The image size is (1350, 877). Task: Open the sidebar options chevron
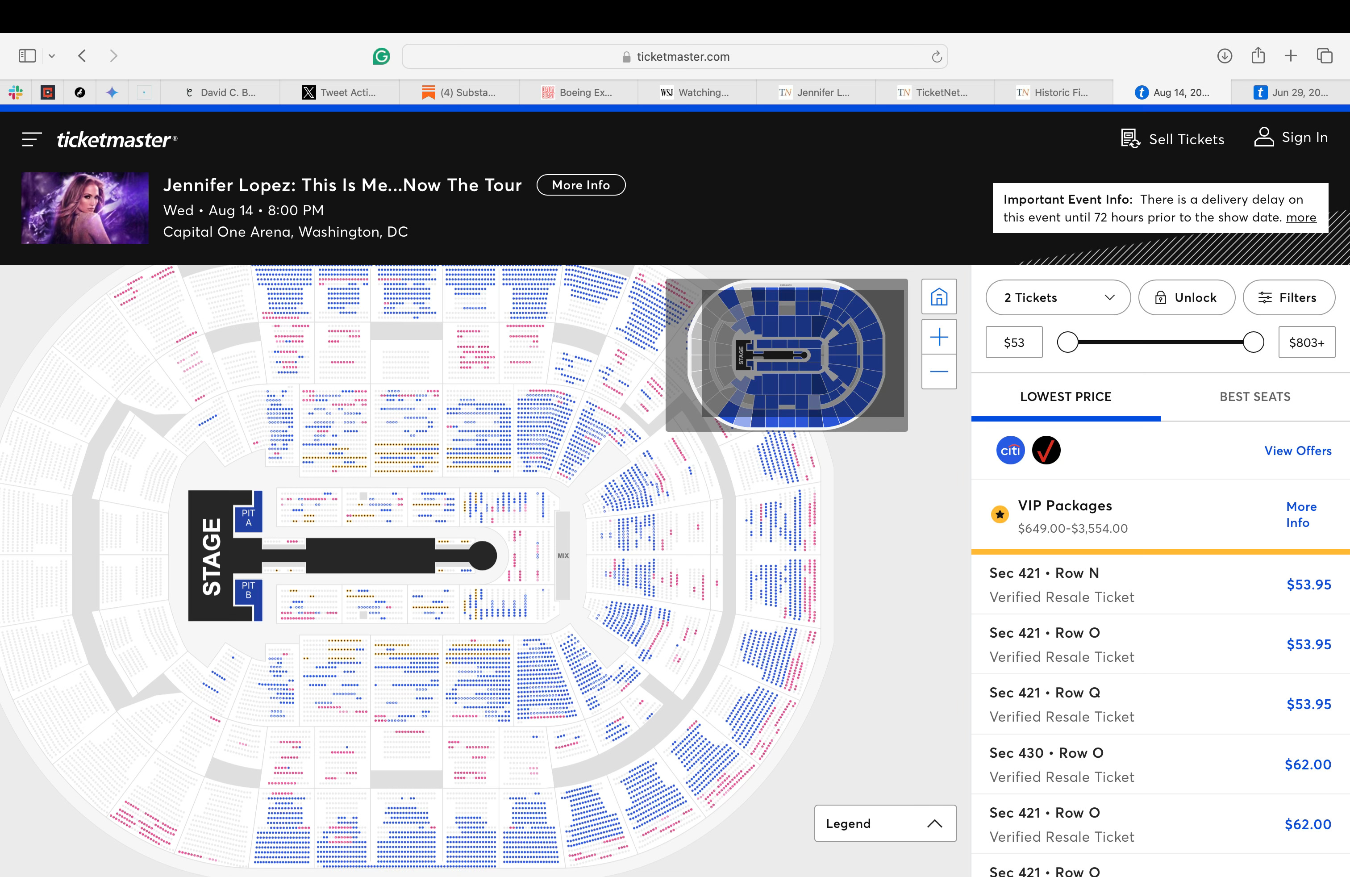pyautogui.click(x=52, y=56)
